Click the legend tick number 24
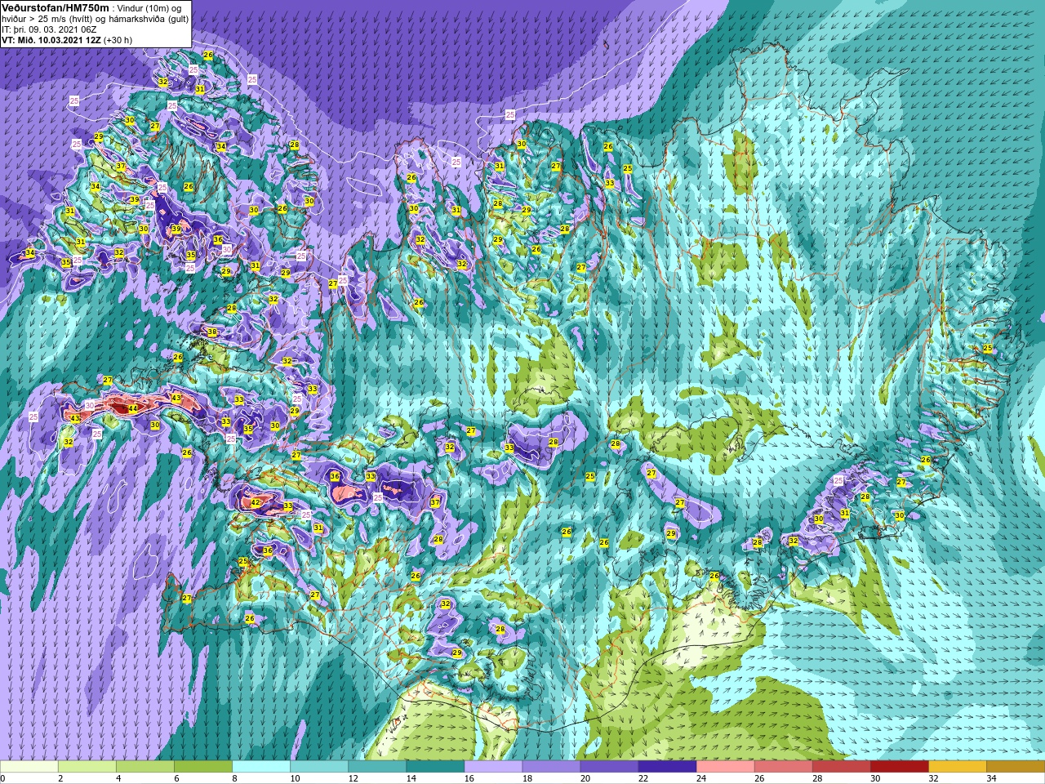The height and width of the screenshot is (784, 1045). coord(701,778)
